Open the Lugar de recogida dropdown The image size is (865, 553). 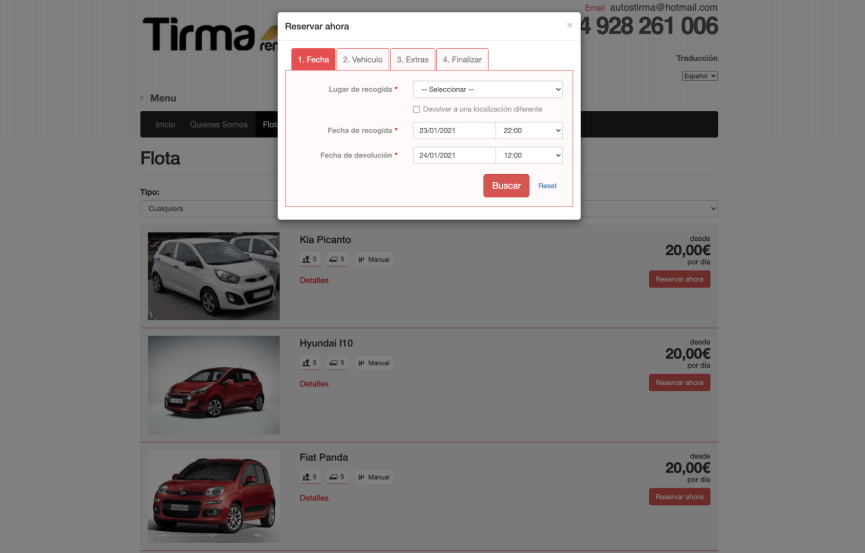point(488,89)
